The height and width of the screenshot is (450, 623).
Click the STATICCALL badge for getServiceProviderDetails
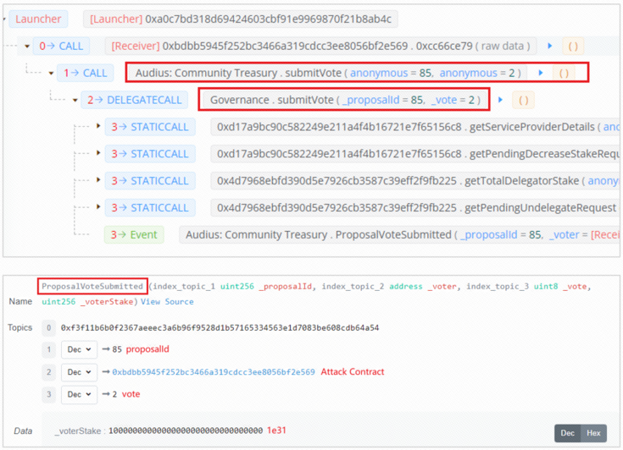coord(150,127)
